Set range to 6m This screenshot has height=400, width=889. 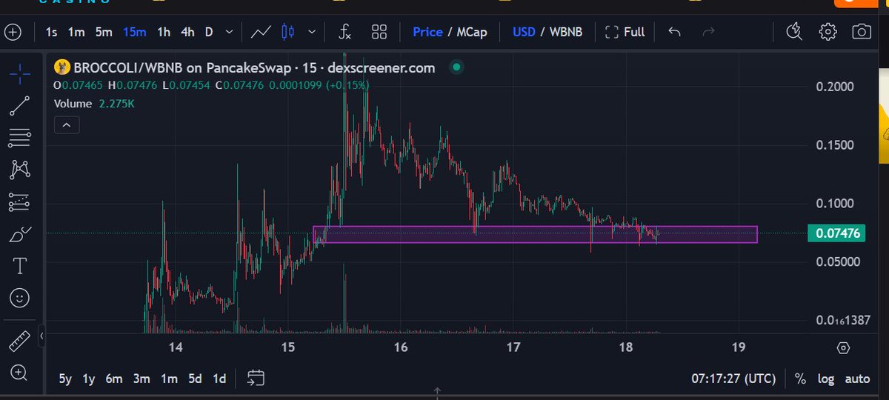click(114, 379)
